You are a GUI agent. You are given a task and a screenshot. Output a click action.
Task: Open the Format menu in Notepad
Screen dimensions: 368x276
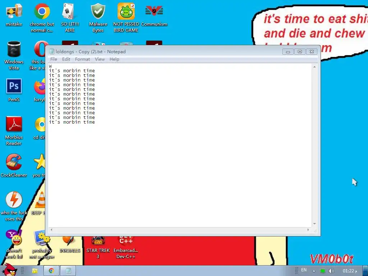click(x=82, y=59)
